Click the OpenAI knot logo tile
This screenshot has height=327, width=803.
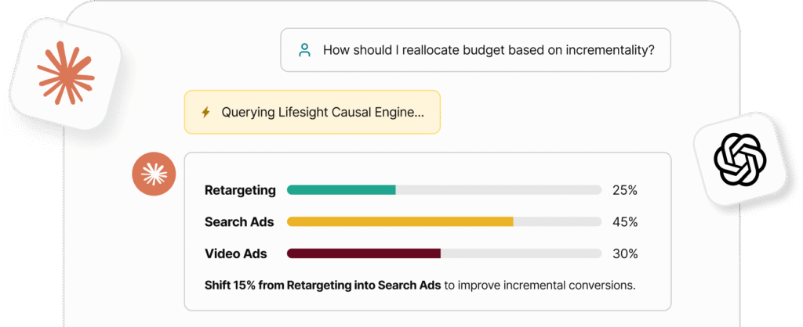pos(739,160)
